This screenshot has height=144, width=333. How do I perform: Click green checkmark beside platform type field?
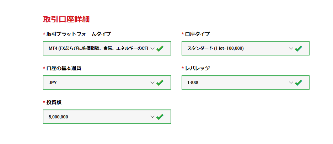[x=160, y=48]
